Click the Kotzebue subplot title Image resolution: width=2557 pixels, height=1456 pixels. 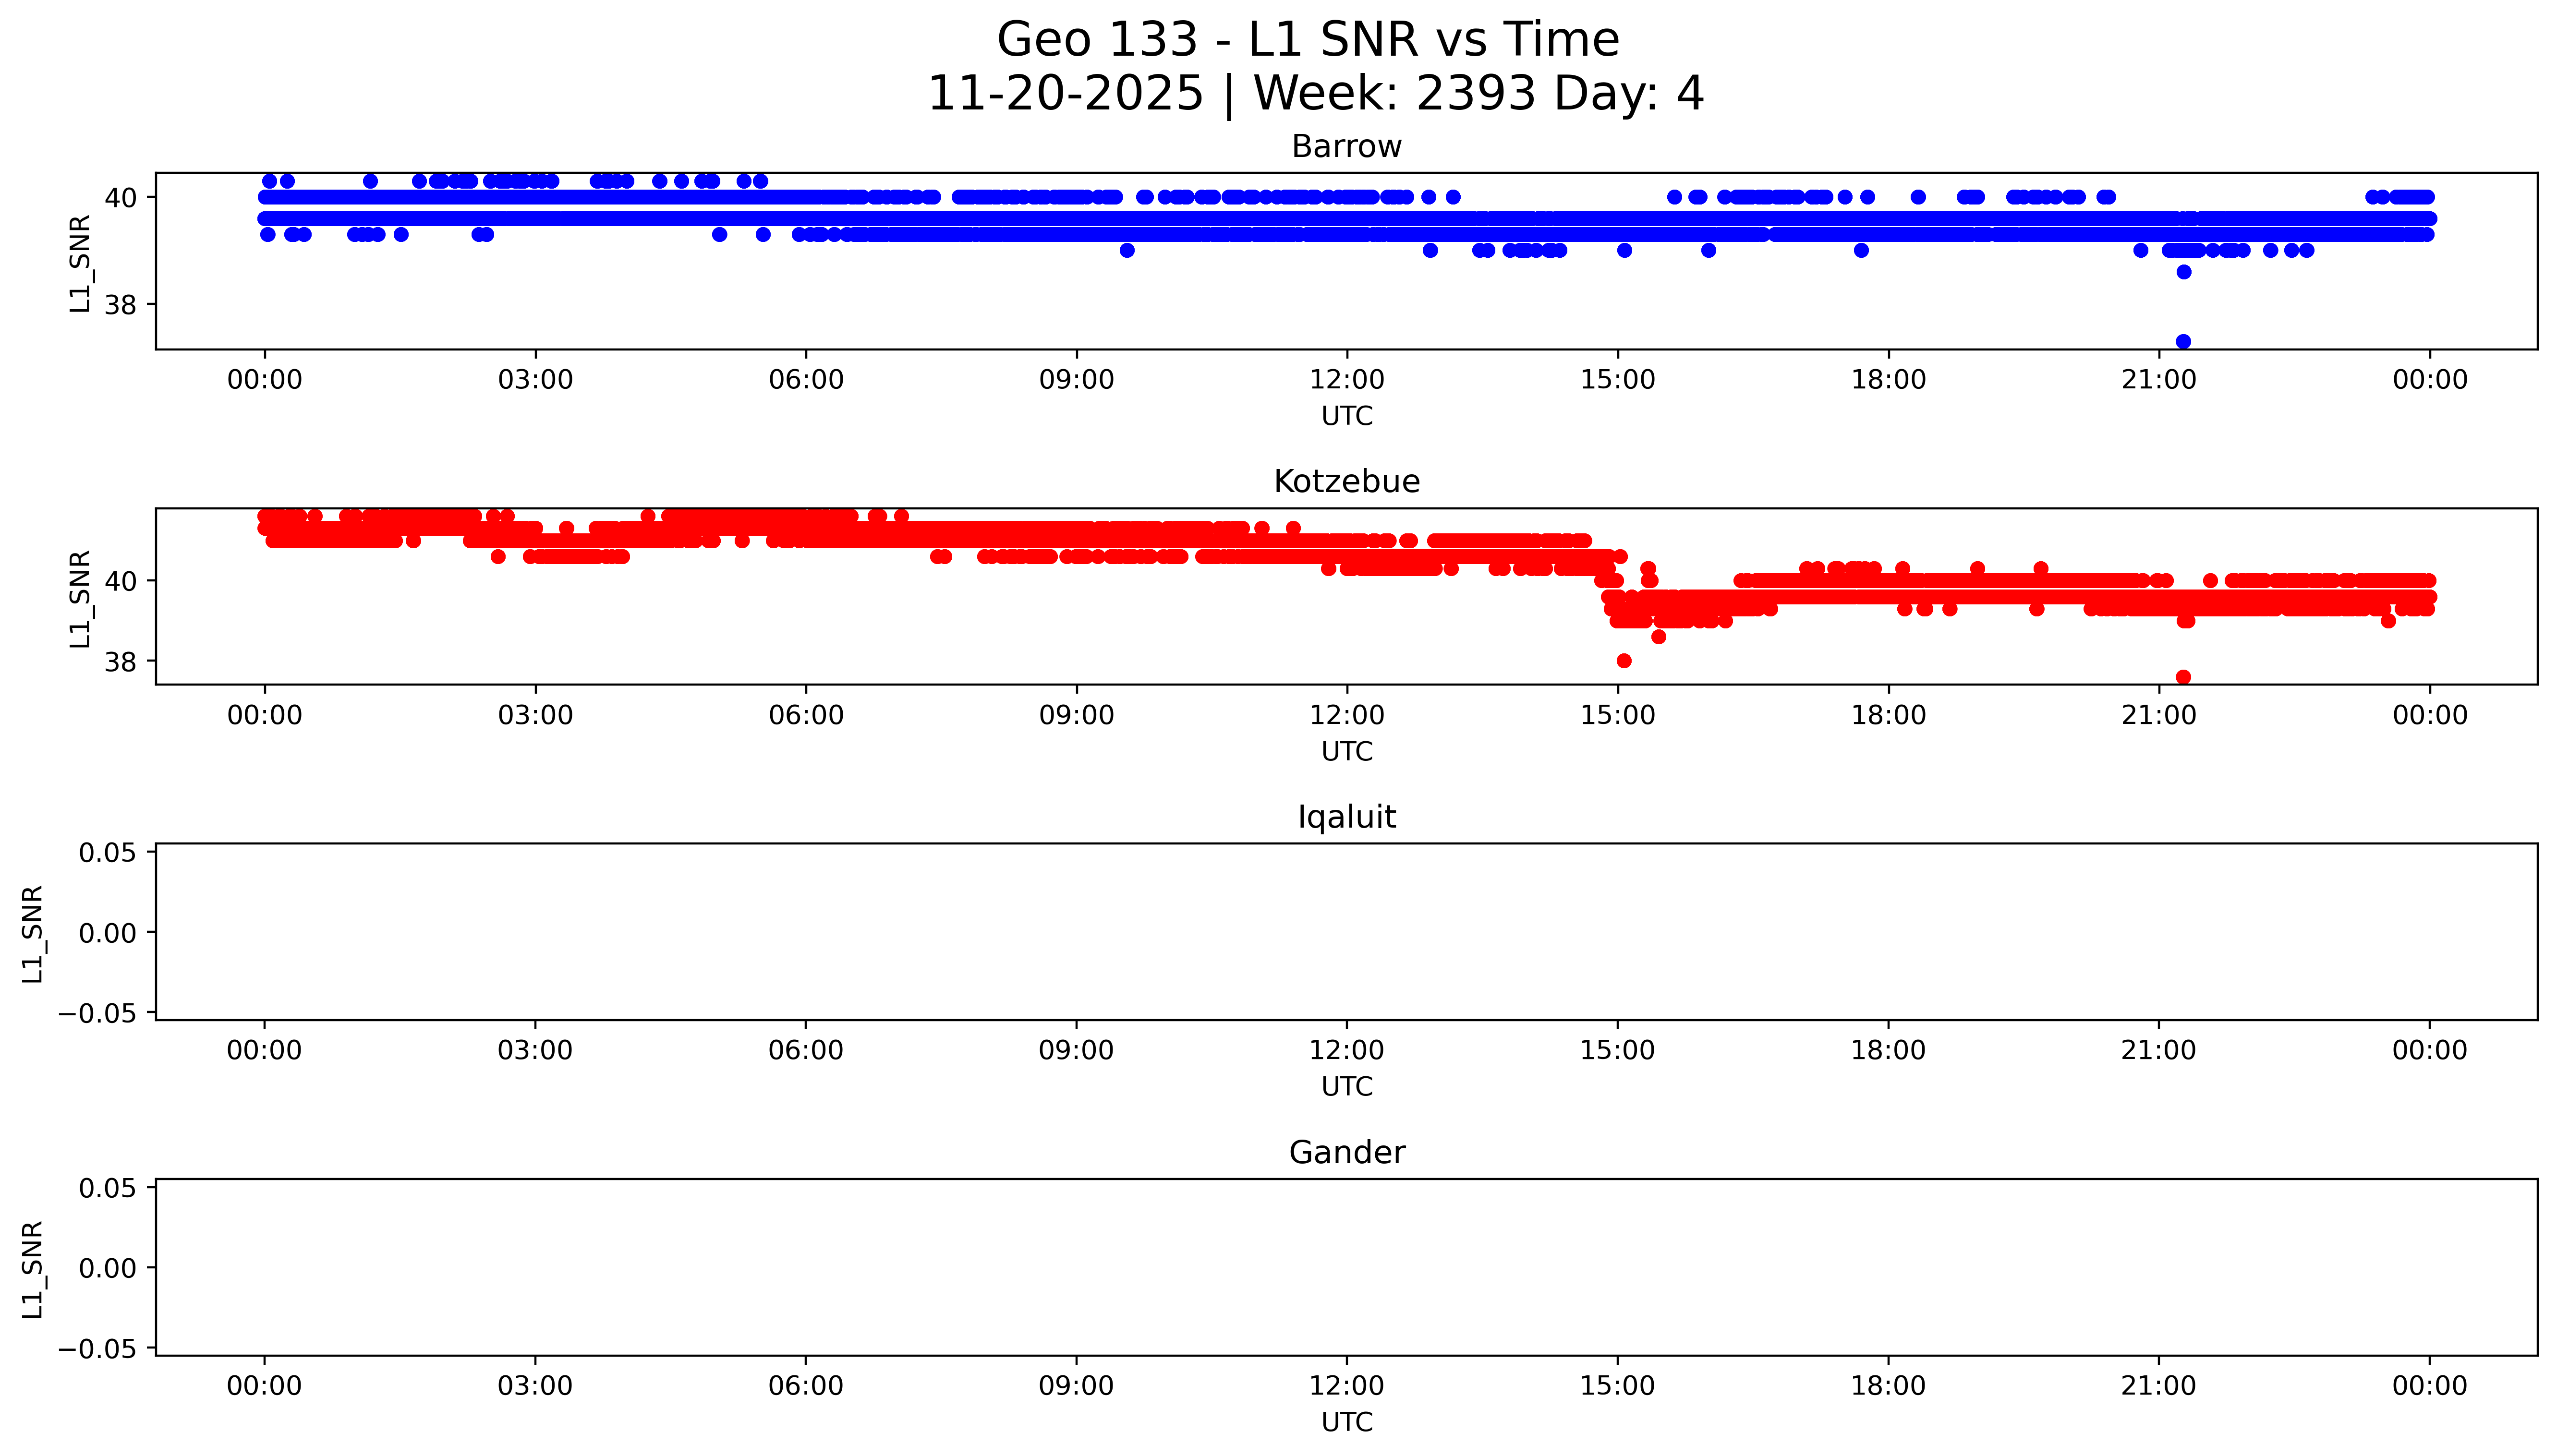[1346, 482]
